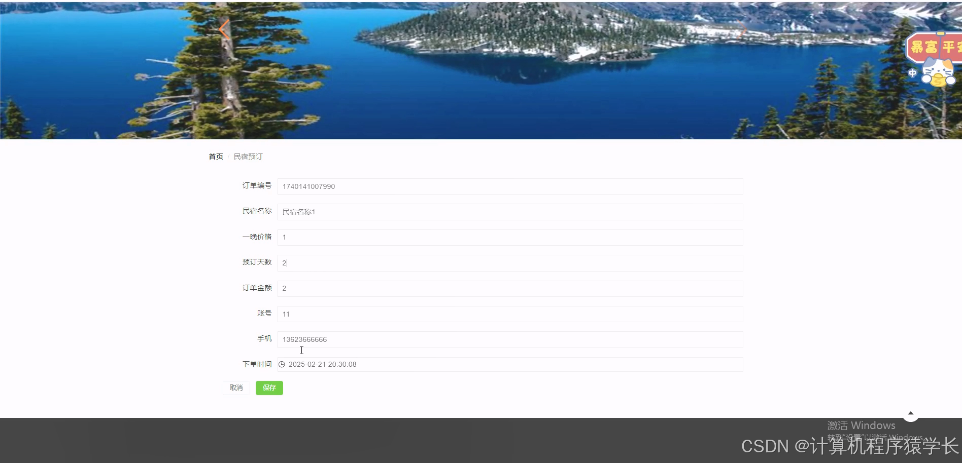Click the previous slide arrow on banner

tap(224, 29)
